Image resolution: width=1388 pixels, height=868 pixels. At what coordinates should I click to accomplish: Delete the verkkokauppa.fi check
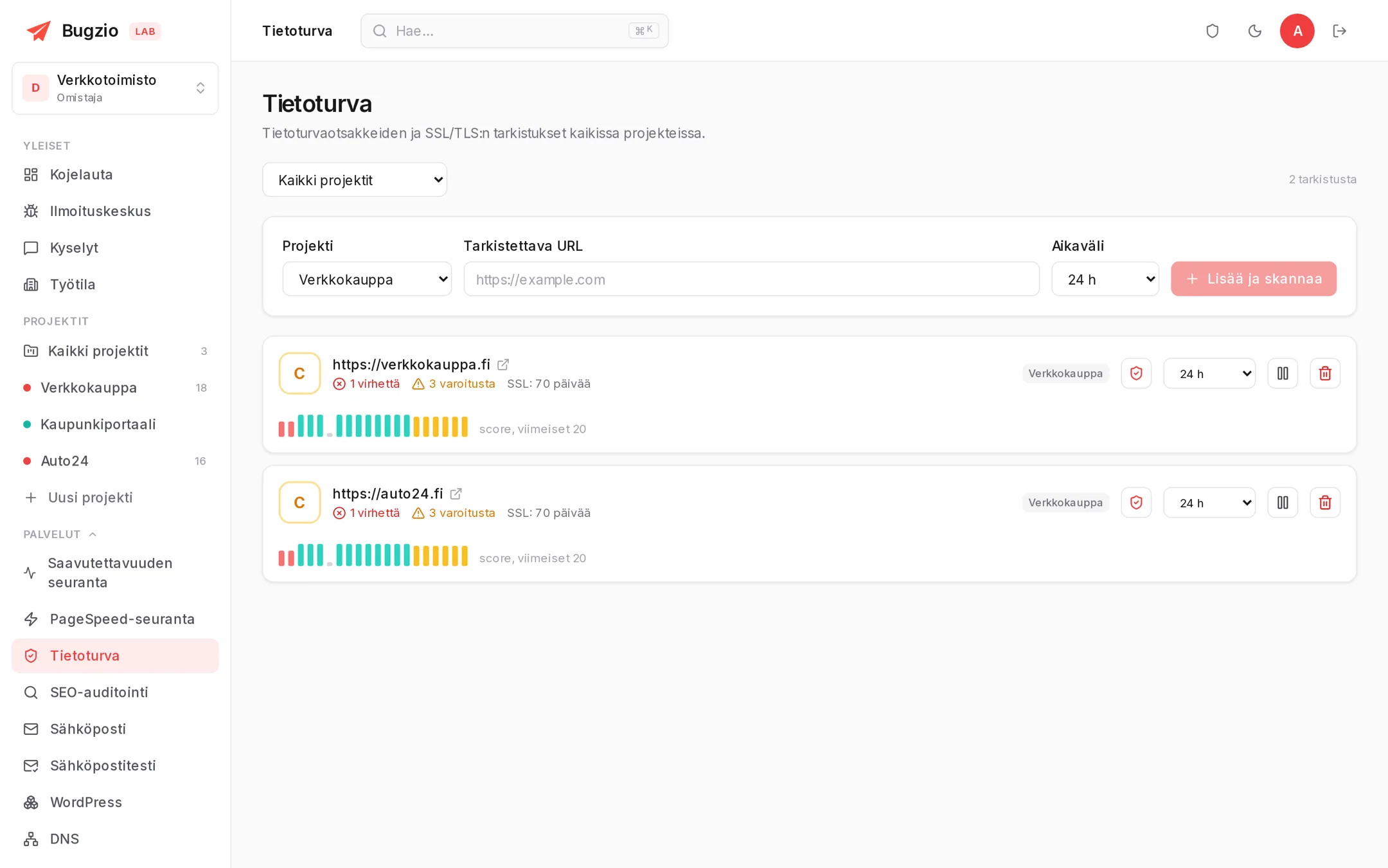tap(1325, 374)
